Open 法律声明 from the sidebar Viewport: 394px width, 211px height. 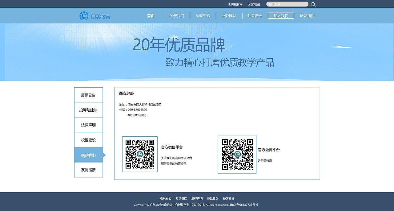pos(88,125)
